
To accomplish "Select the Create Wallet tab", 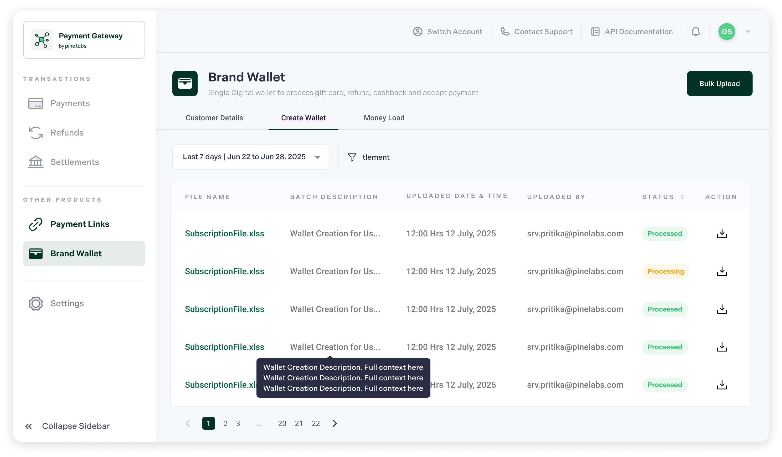I will coord(303,118).
